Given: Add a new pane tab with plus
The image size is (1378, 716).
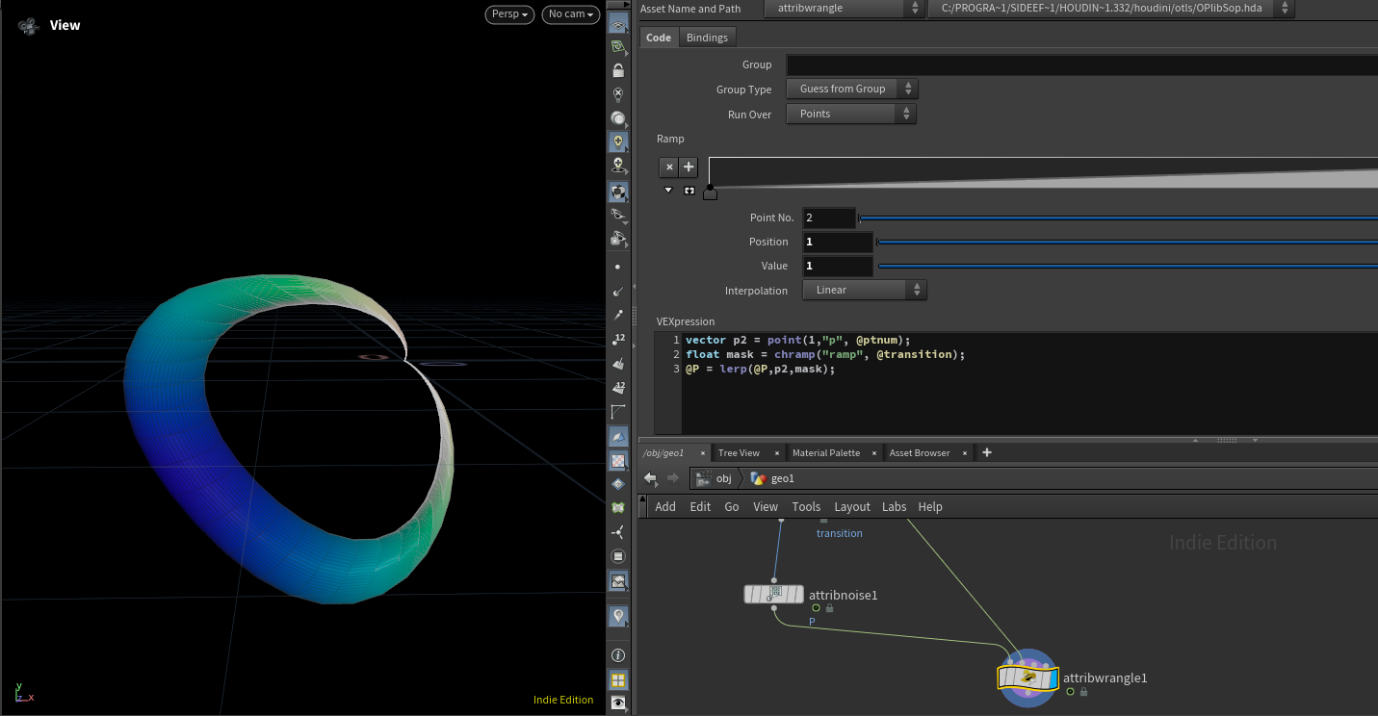Looking at the screenshot, I should pyautogui.click(x=987, y=452).
